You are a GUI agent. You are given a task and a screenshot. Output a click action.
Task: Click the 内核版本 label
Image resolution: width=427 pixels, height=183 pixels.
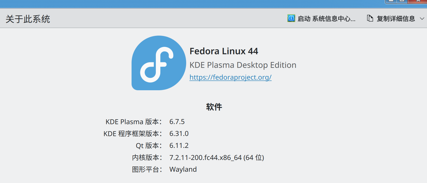point(147,157)
